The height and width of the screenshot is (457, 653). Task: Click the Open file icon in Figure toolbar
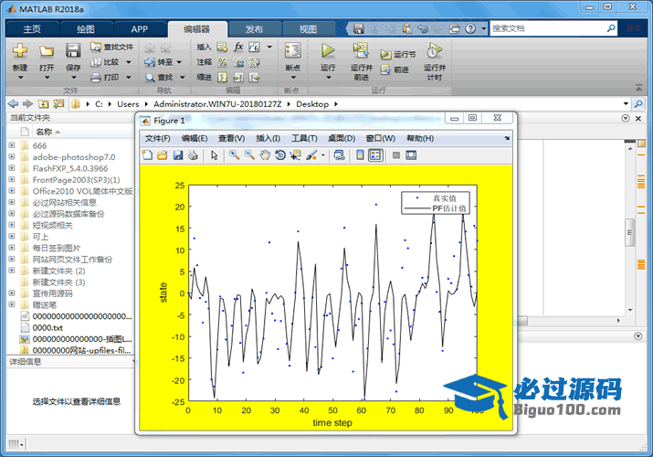pos(163,155)
